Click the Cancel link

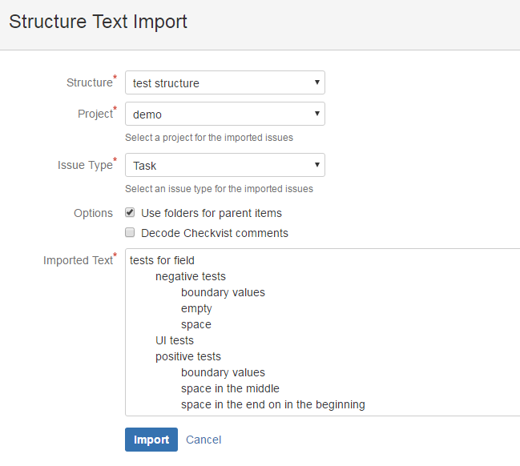coord(204,440)
